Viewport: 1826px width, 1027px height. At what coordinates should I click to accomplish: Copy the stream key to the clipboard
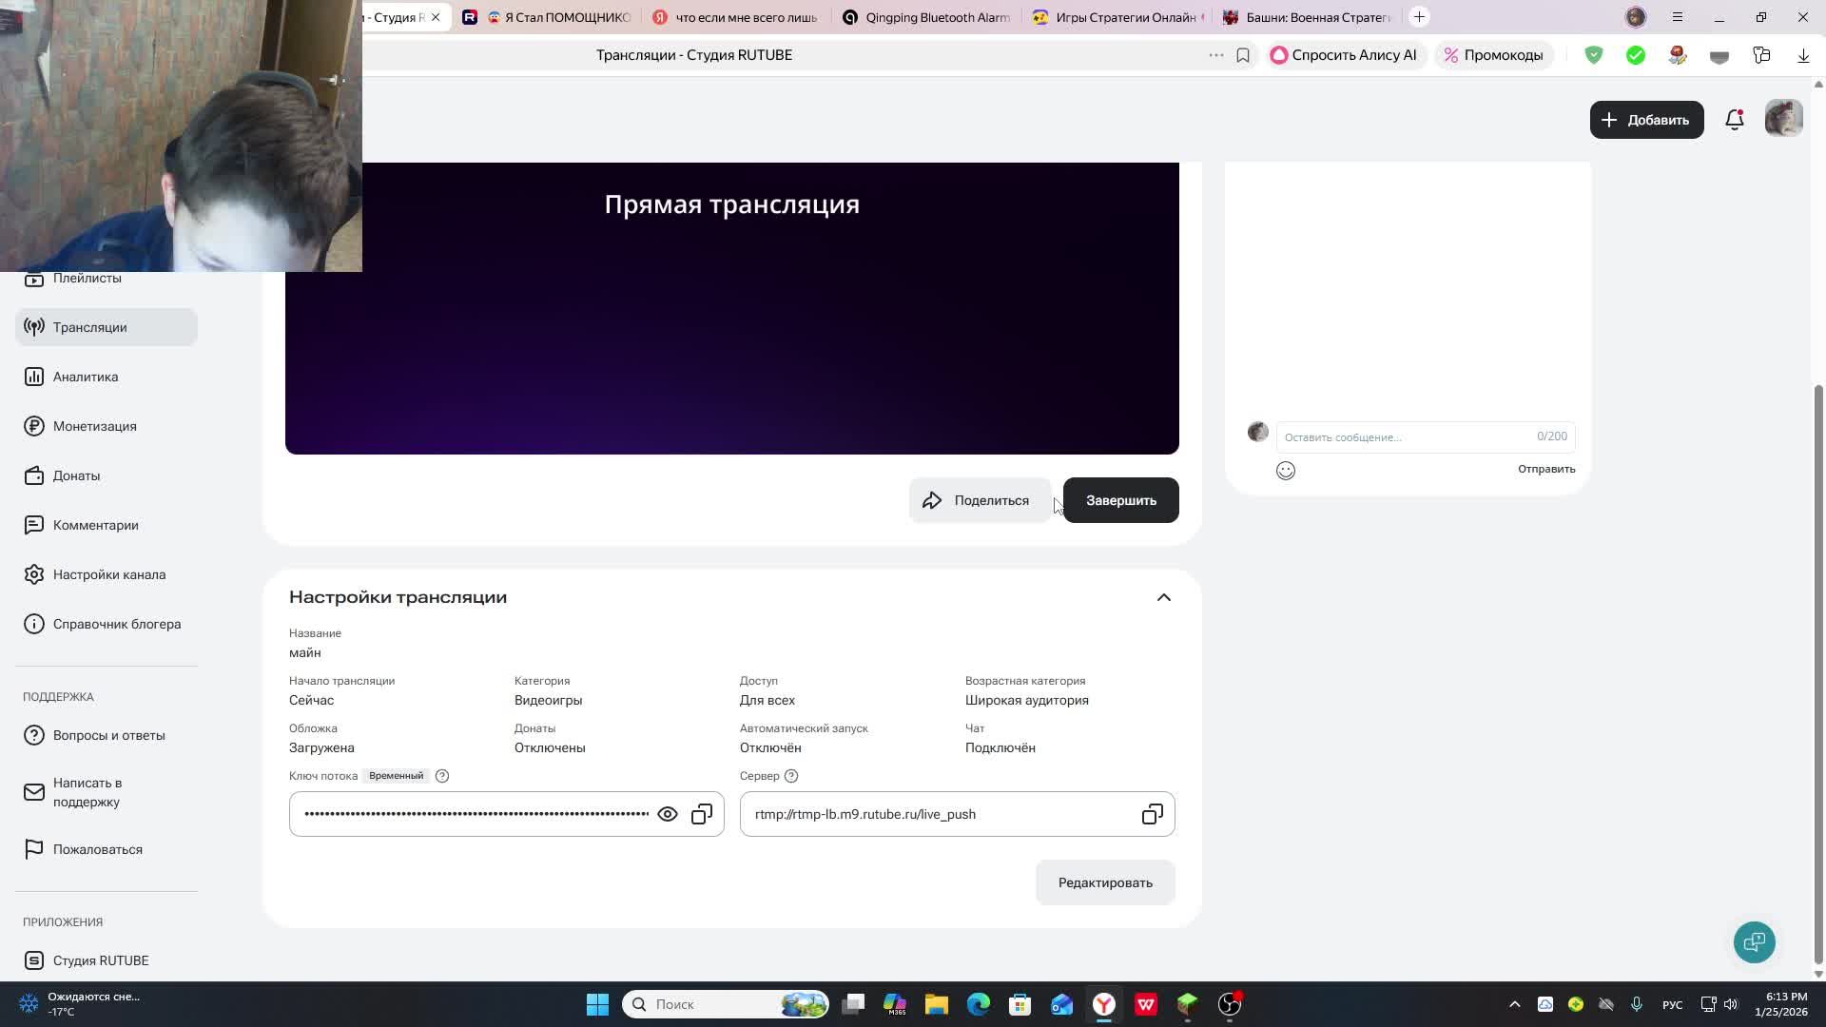pyautogui.click(x=702, y=814)
